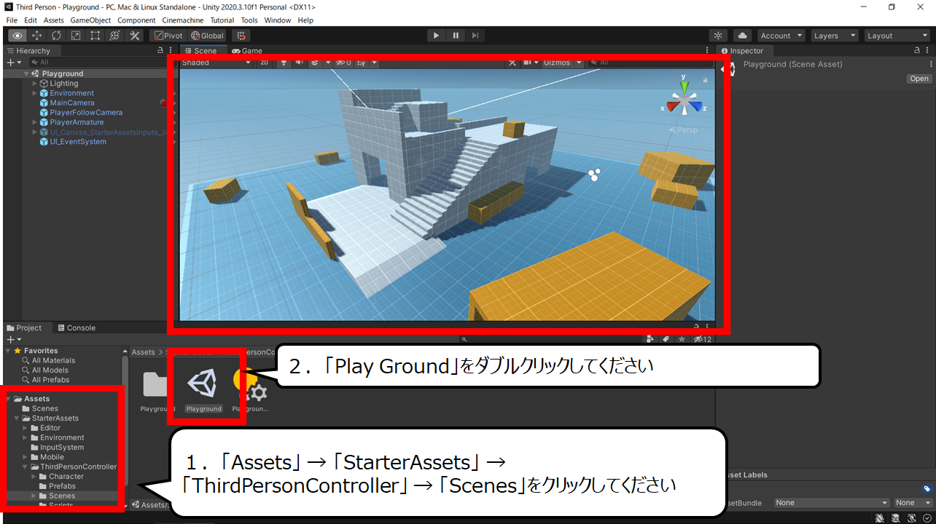Switch to the Game tab
This screenshot has height=524, width=936.
[247, 51]
